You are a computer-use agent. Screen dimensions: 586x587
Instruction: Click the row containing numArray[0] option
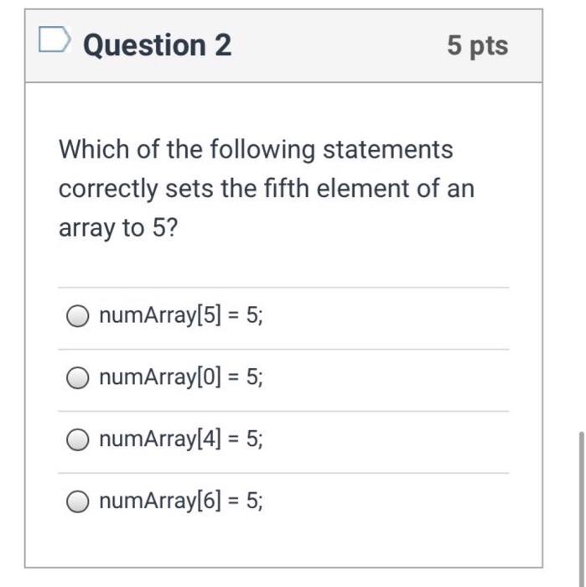283,381
